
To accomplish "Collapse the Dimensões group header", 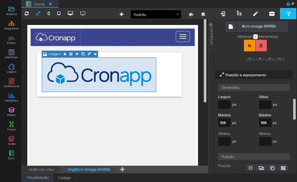I will pos(254,87).
